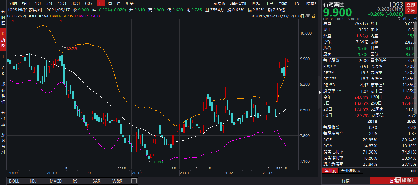Click the 总量 7554万 volume row
The image size is (418, 185).
346,24
